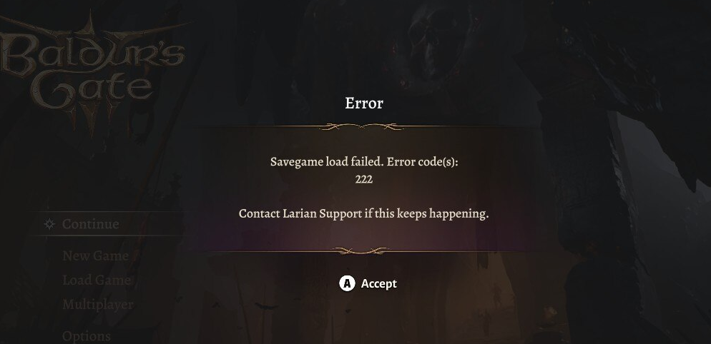The width and height of the screenshot is (711, 344).
Task: Click the error code 222 text
Action: tap(364, 179)
